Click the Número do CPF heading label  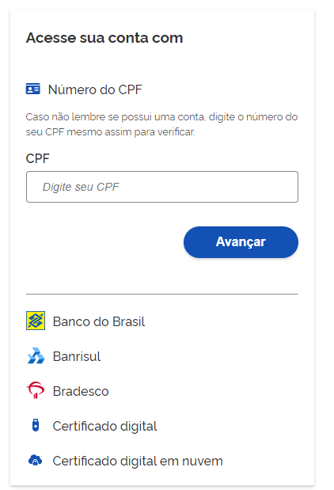click(x=95, y=89)
